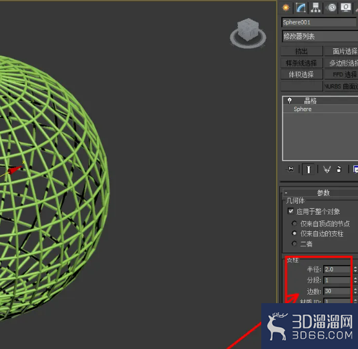Select 仅来自顶点的节点 radio button
This screenshot has width=358, height=349.
(294, 223)
